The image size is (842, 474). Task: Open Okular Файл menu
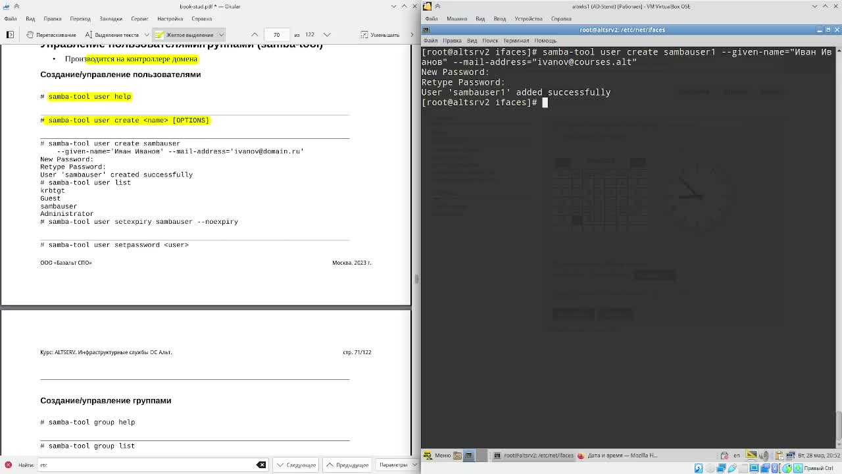(x=10, y=18)
